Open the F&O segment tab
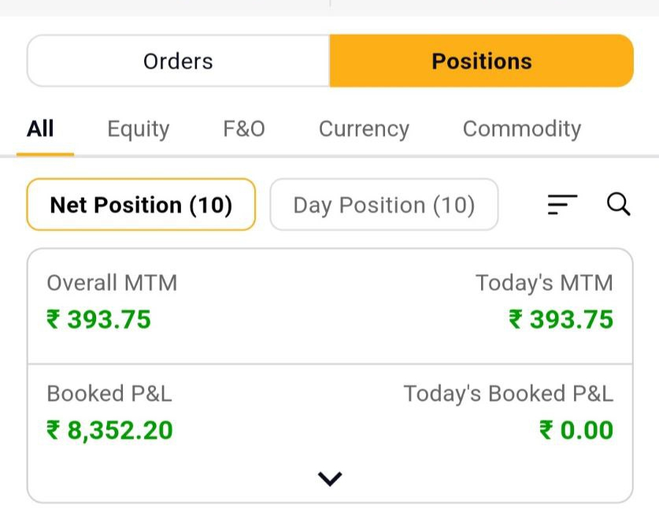 coord(244,128)
